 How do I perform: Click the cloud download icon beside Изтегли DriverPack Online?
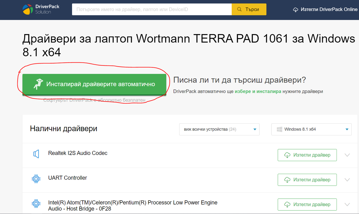tap(295, 10)
